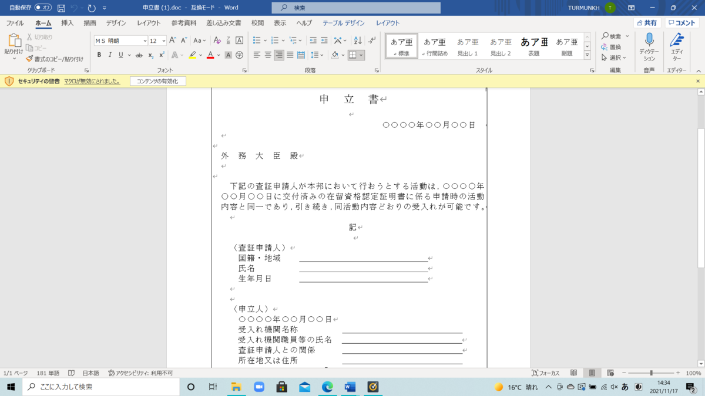The height and width of the screenshot is (396, 705).
Task: Align text to the left
Action: 257,55
